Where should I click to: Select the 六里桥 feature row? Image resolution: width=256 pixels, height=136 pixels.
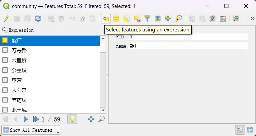pyautogui.click(x=50, y=60)
